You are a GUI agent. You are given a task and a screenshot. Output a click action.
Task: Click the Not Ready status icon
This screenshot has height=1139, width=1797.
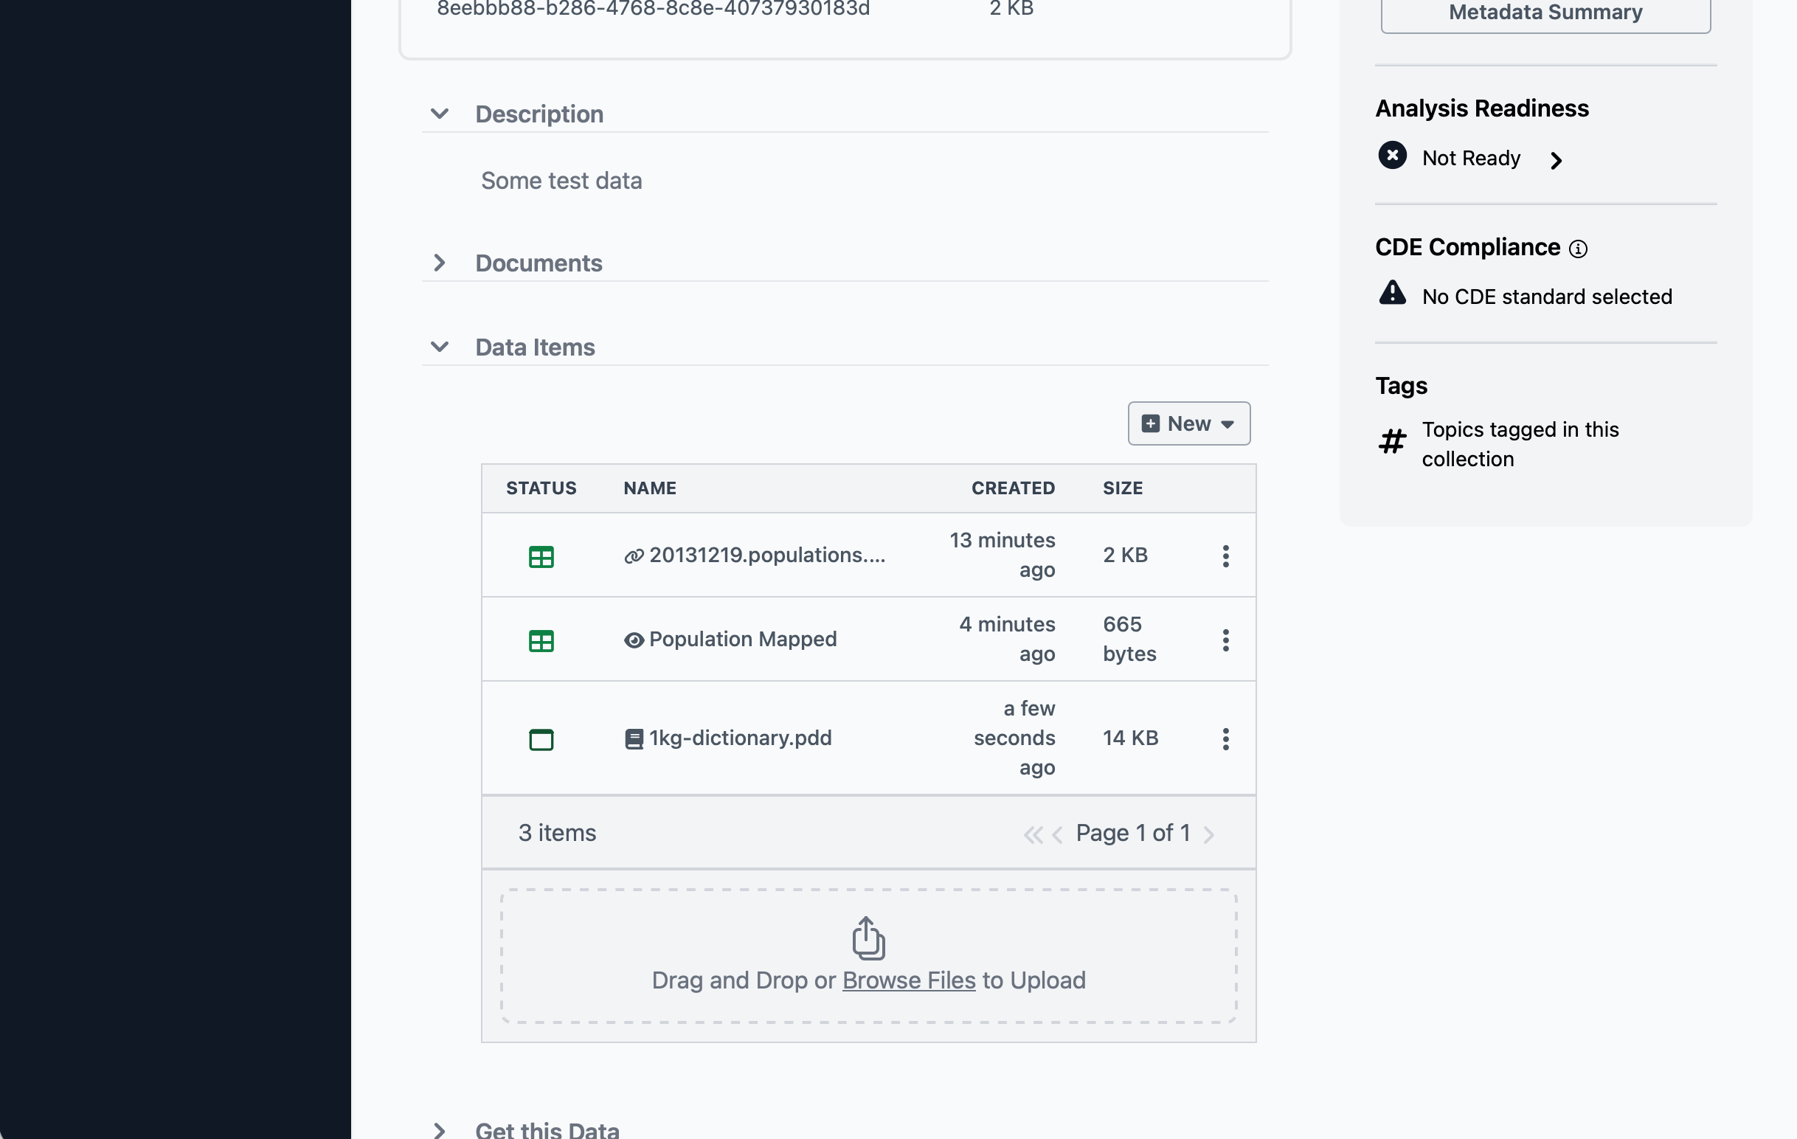pos(1392,156)
